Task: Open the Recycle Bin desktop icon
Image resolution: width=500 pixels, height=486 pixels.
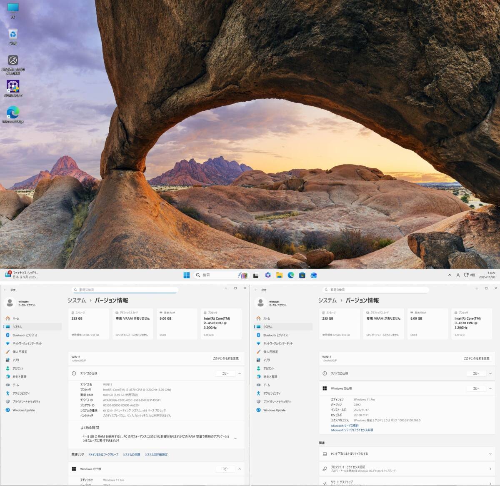Action: tap(13, 35)
